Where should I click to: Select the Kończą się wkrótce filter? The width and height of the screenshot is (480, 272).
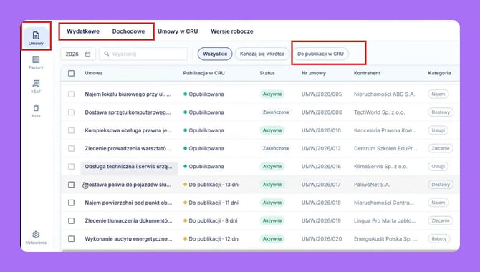click(x=262, y=54)
